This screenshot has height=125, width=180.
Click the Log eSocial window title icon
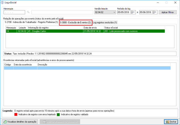click(3, 3)
